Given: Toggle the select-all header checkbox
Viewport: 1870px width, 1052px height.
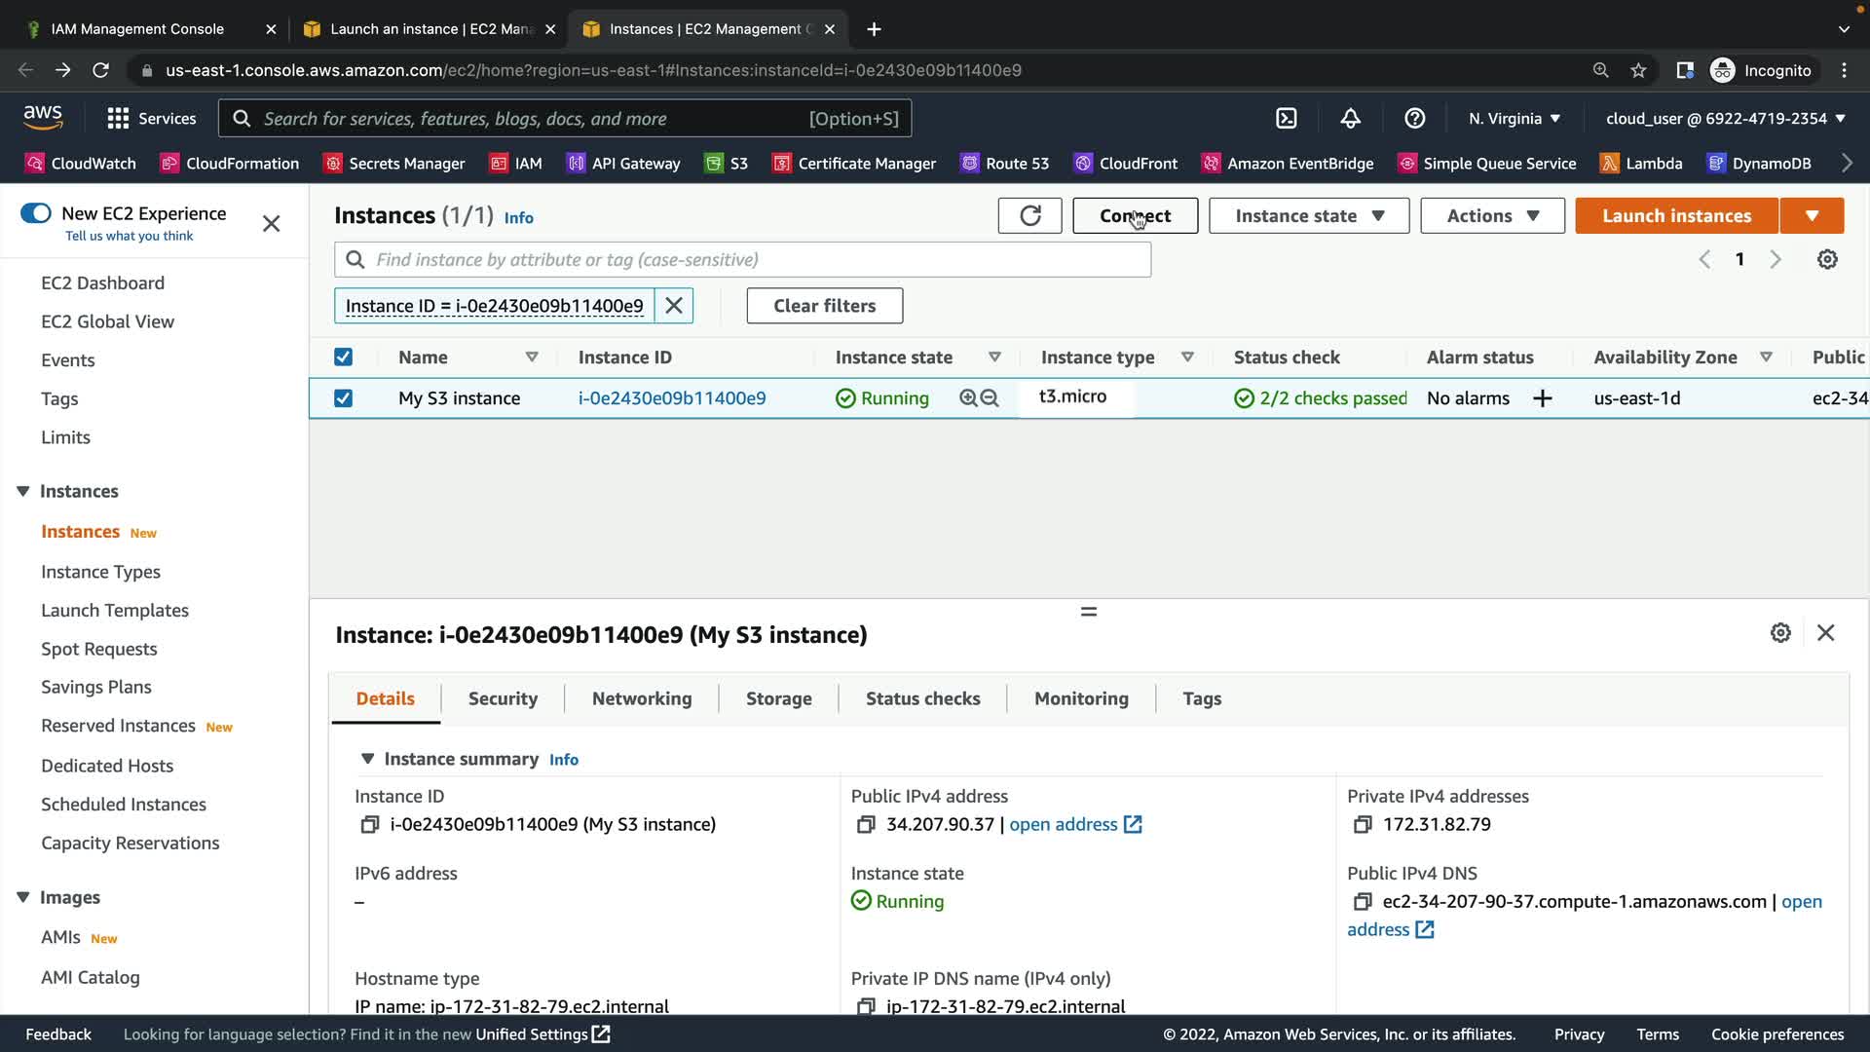Looking at the screenshot, I should pos(343,357).
